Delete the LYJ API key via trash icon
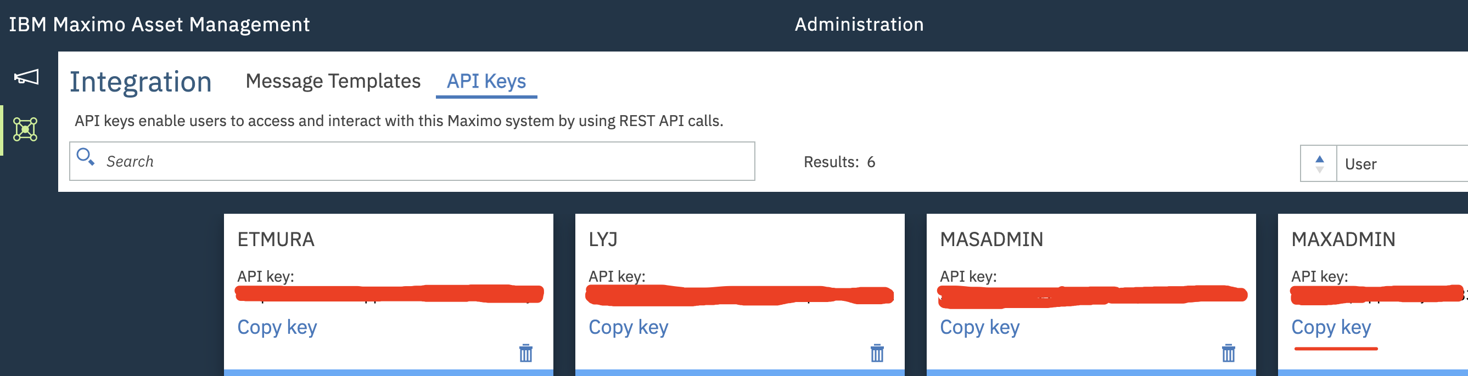The image size is (1468, 376). [877, 353]
